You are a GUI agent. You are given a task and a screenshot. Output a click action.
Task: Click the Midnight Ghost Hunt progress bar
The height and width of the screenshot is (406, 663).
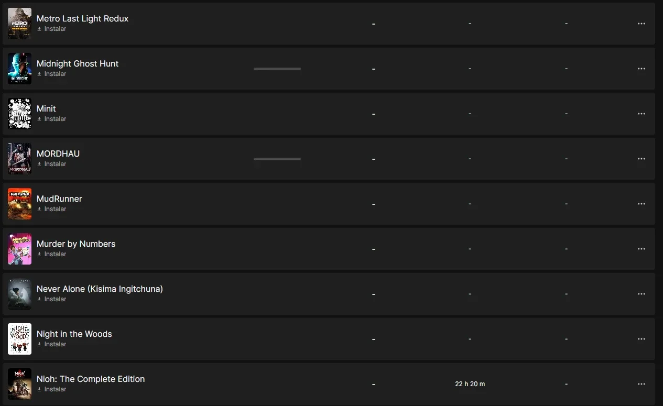click(x=277, y=69)
